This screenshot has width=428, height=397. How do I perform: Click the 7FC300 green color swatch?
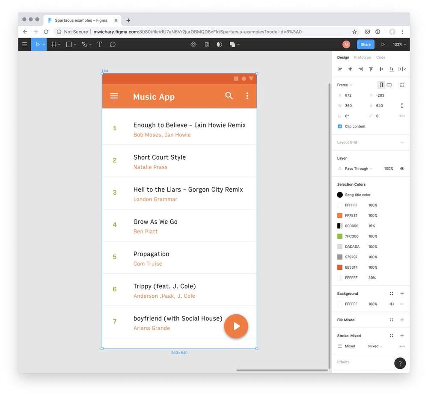pos(340,236)
